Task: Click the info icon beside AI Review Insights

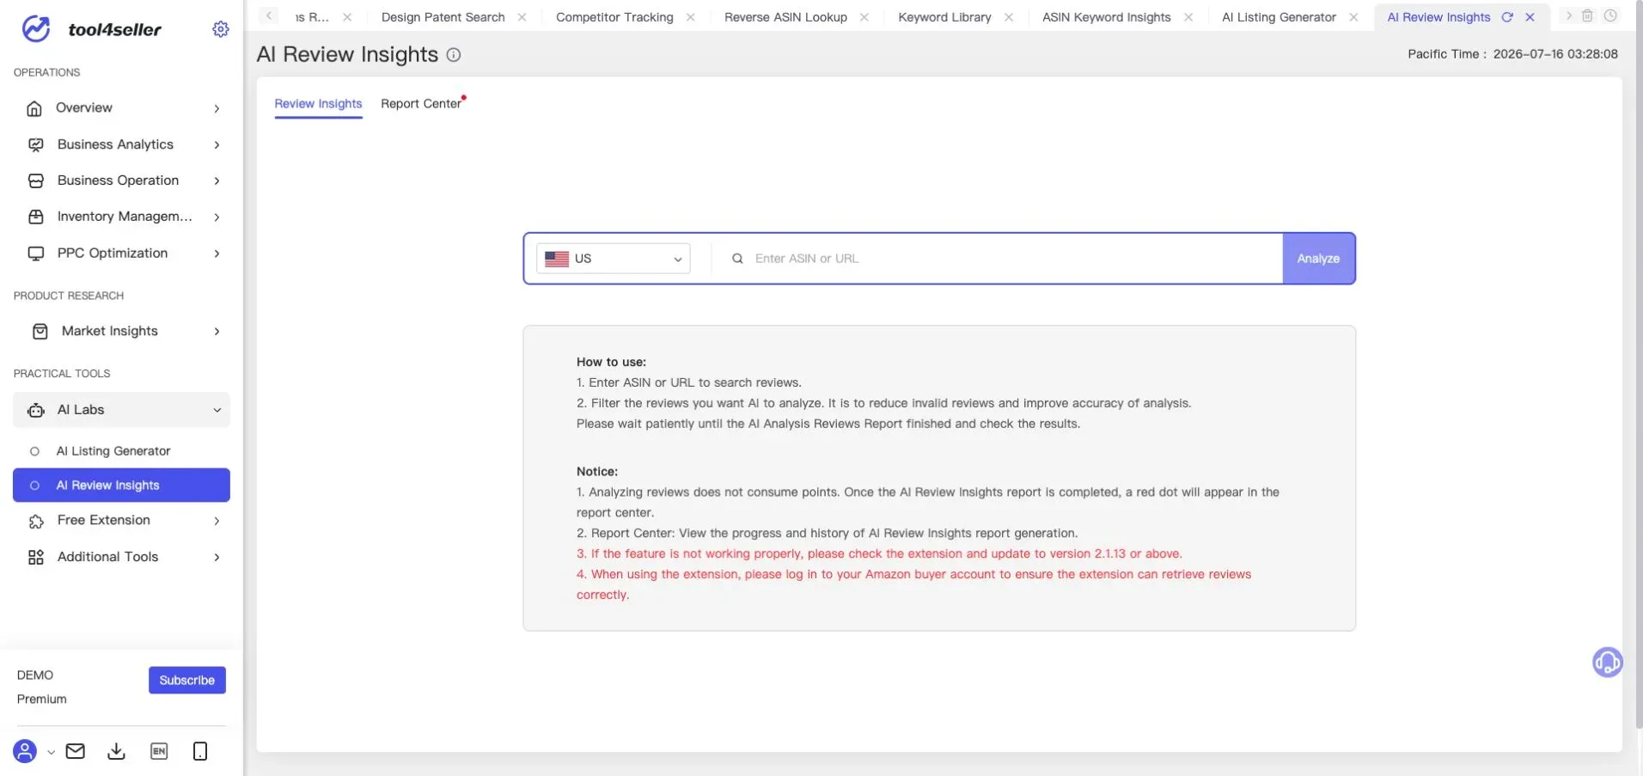Action: [x=454, y=55]
